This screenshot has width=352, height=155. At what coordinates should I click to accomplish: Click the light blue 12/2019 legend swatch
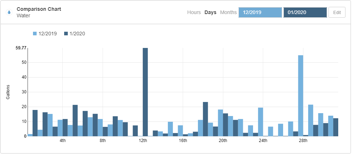click(35, 34)
